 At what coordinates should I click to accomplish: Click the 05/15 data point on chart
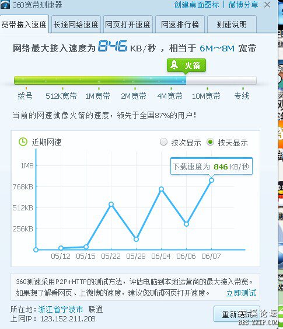(86, 247)
